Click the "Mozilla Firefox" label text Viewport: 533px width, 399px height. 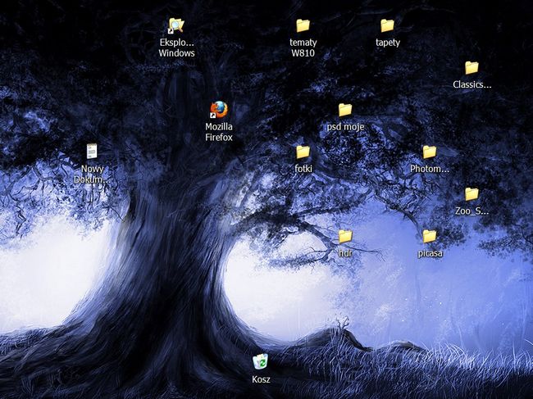pyautogui.click(x=219, y=132)
